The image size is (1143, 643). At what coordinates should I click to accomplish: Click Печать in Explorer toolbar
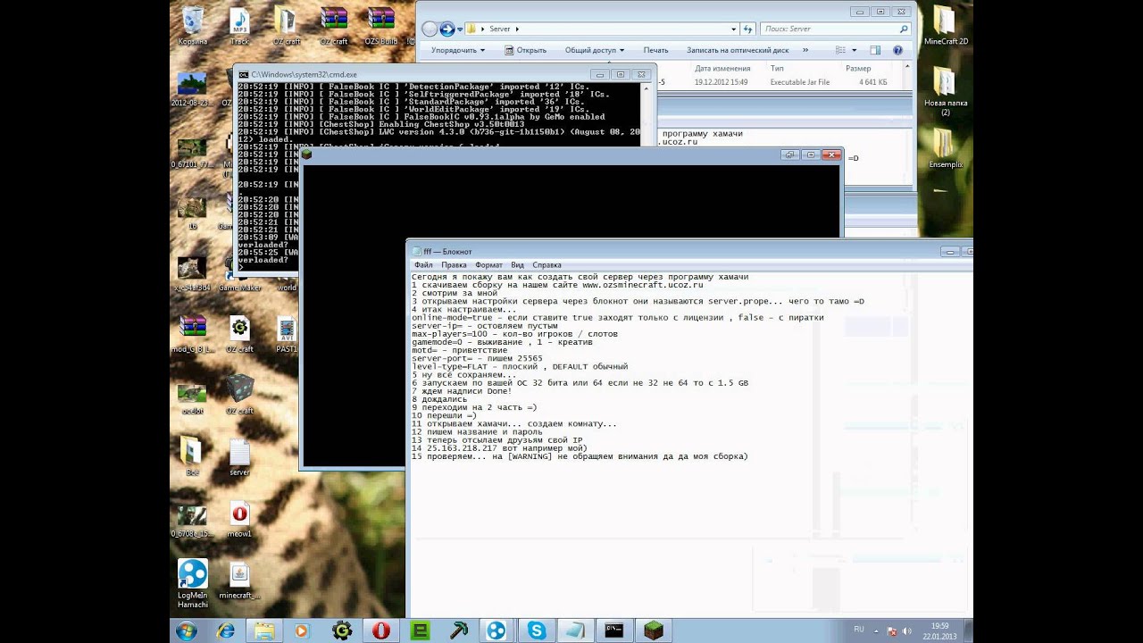tap(655, 51)
